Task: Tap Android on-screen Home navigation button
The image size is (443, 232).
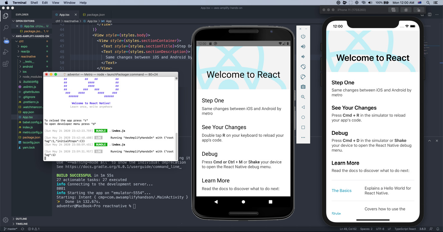Action: click(243, 202)
